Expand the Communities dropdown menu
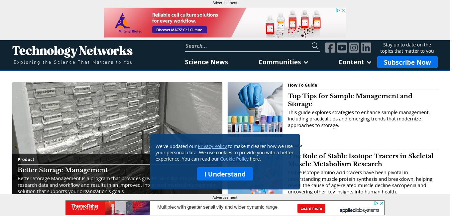 pyautogui.click(x=283, y=62)
